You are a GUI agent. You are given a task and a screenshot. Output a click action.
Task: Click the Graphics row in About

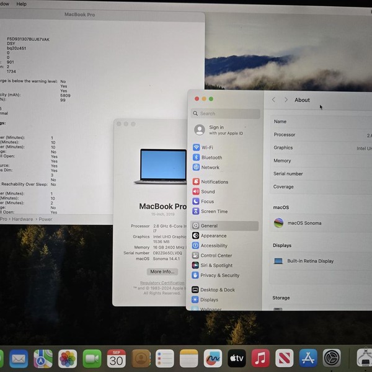(x=321, y=148)
